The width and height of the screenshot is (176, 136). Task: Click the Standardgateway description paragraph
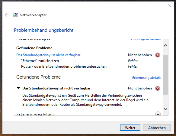pos(85,100)
